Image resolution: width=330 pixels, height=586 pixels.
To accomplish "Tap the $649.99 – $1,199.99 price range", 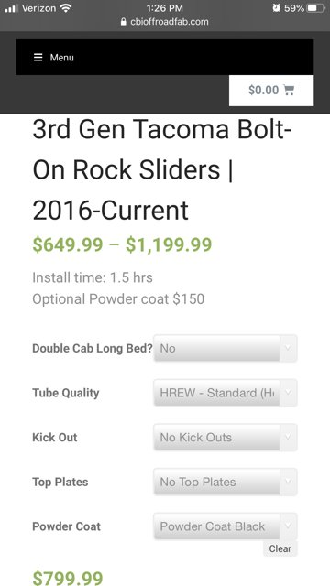I will click(122, 244).
